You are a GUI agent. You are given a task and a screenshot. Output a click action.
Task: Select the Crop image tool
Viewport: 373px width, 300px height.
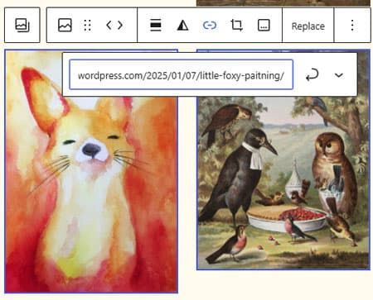pyautogui.click(x=236, y=25)
